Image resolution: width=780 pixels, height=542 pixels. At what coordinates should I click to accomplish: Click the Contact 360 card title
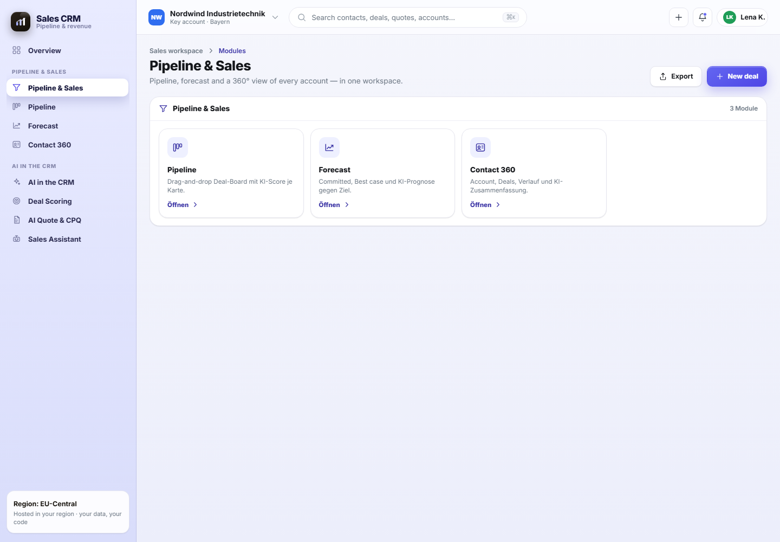coord(493,170)
